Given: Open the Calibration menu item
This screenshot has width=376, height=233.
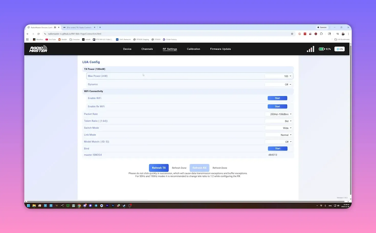Looking at the screenshot, I should (x=193, y=49).
